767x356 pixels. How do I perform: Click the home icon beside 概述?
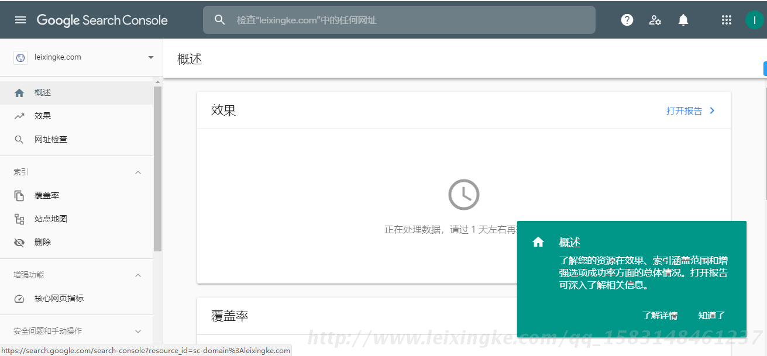click(x=19, y=93)
